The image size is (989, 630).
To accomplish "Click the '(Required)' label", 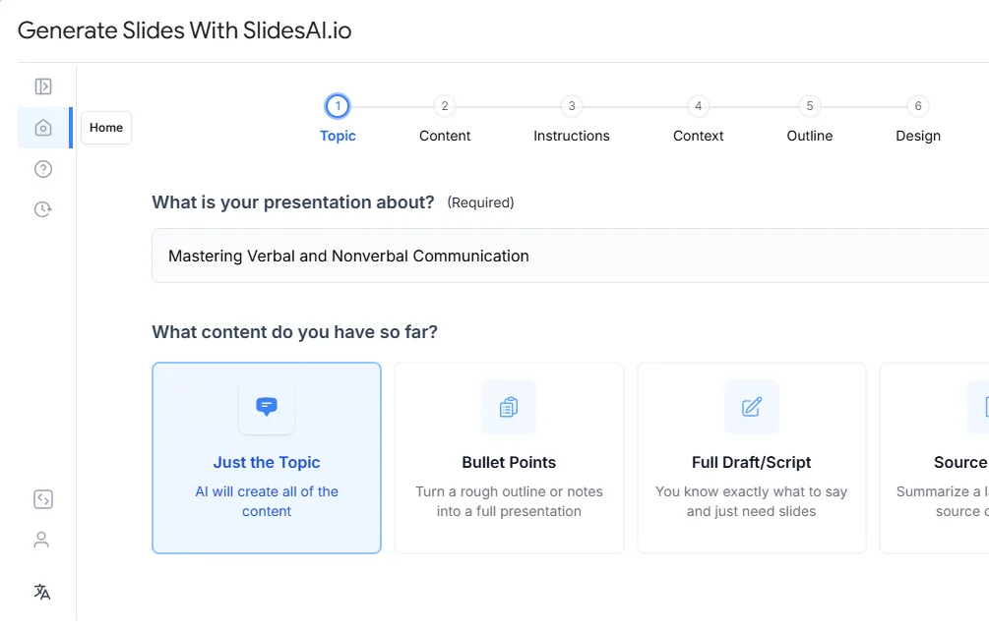I will coord(480,202).
